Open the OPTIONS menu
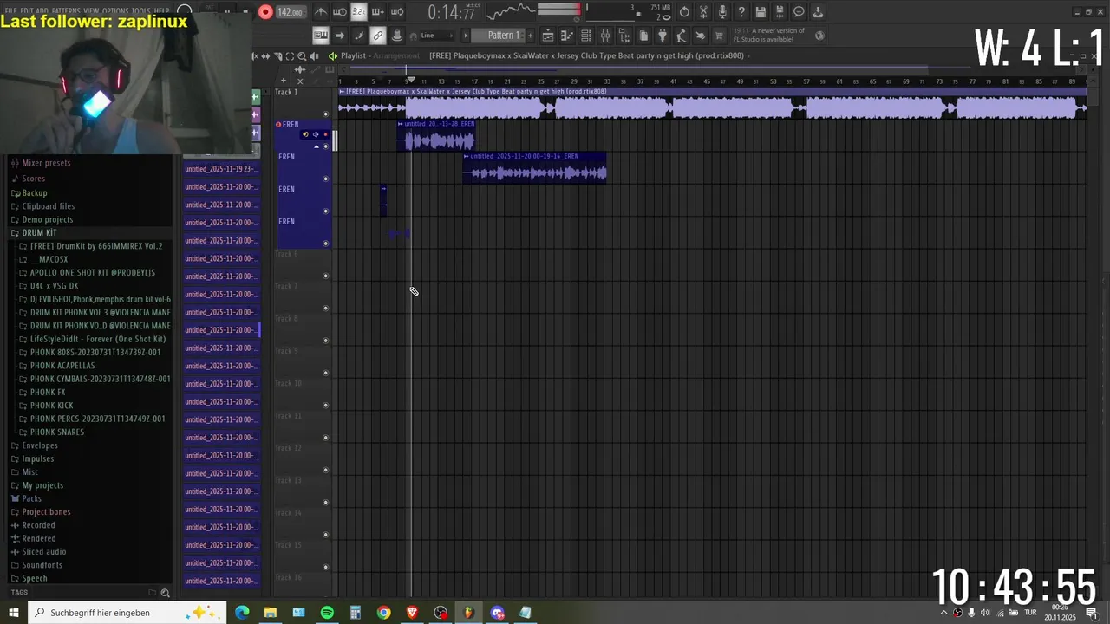This screenshot has width=1110, height=624. (x=114, y=10)
